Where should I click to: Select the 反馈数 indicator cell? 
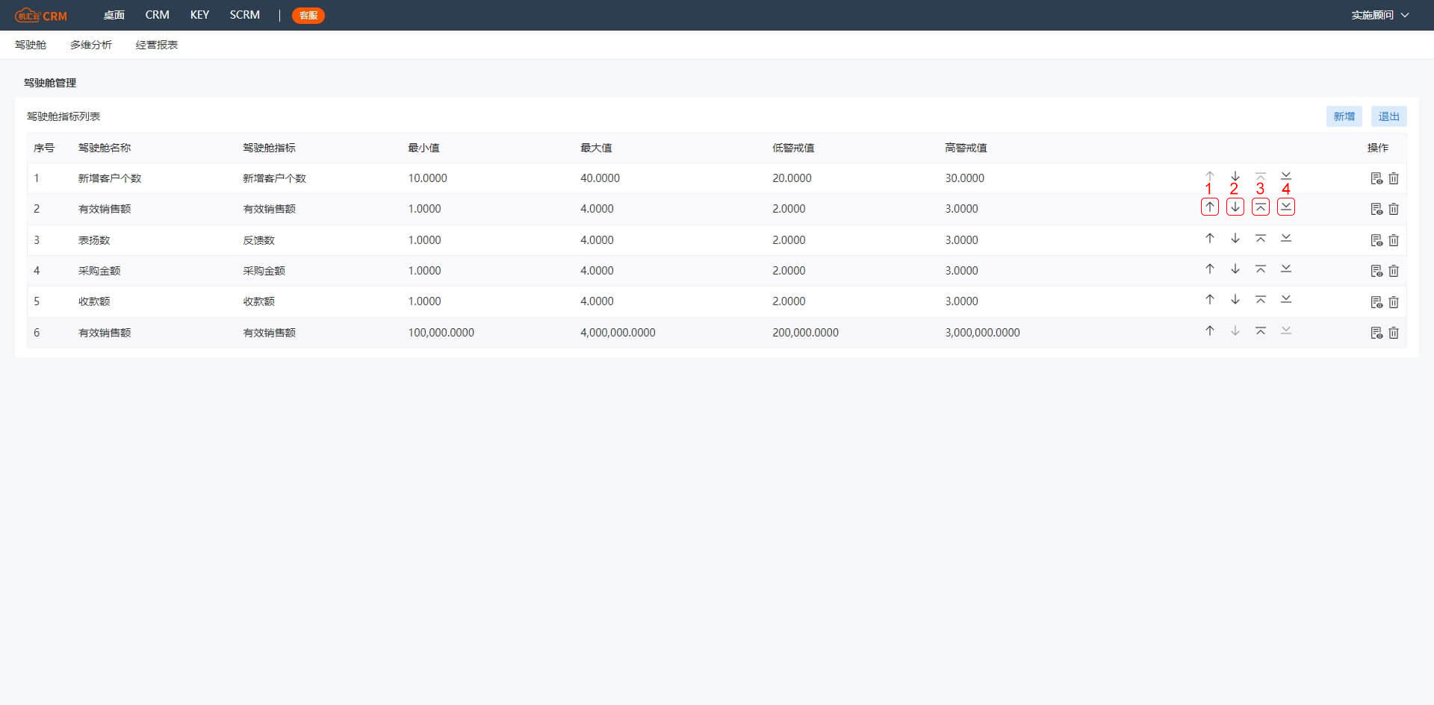pos(259,240)
